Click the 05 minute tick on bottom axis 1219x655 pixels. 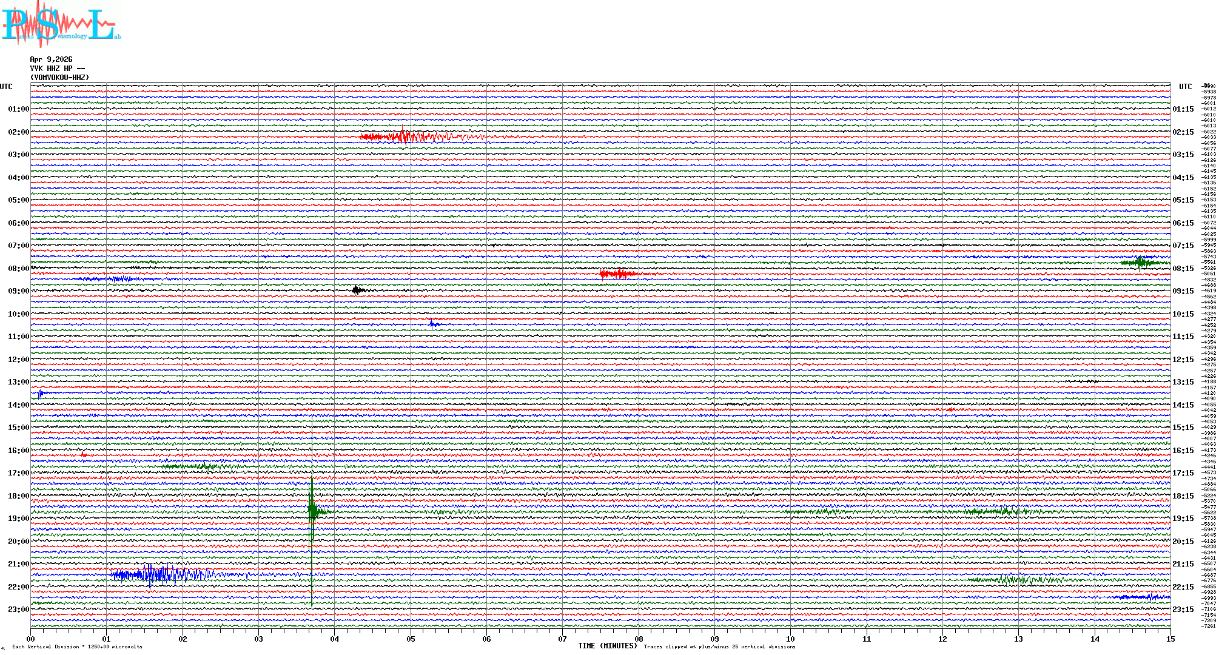click(411, 639)
